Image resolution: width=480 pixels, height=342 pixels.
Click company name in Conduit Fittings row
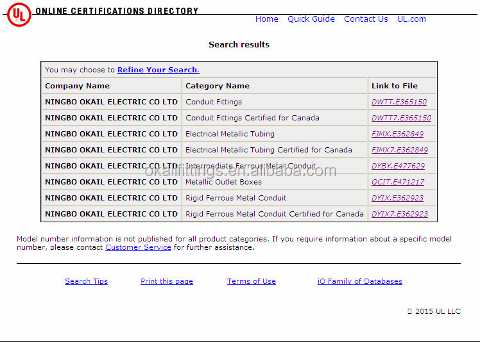coord(112,102)
